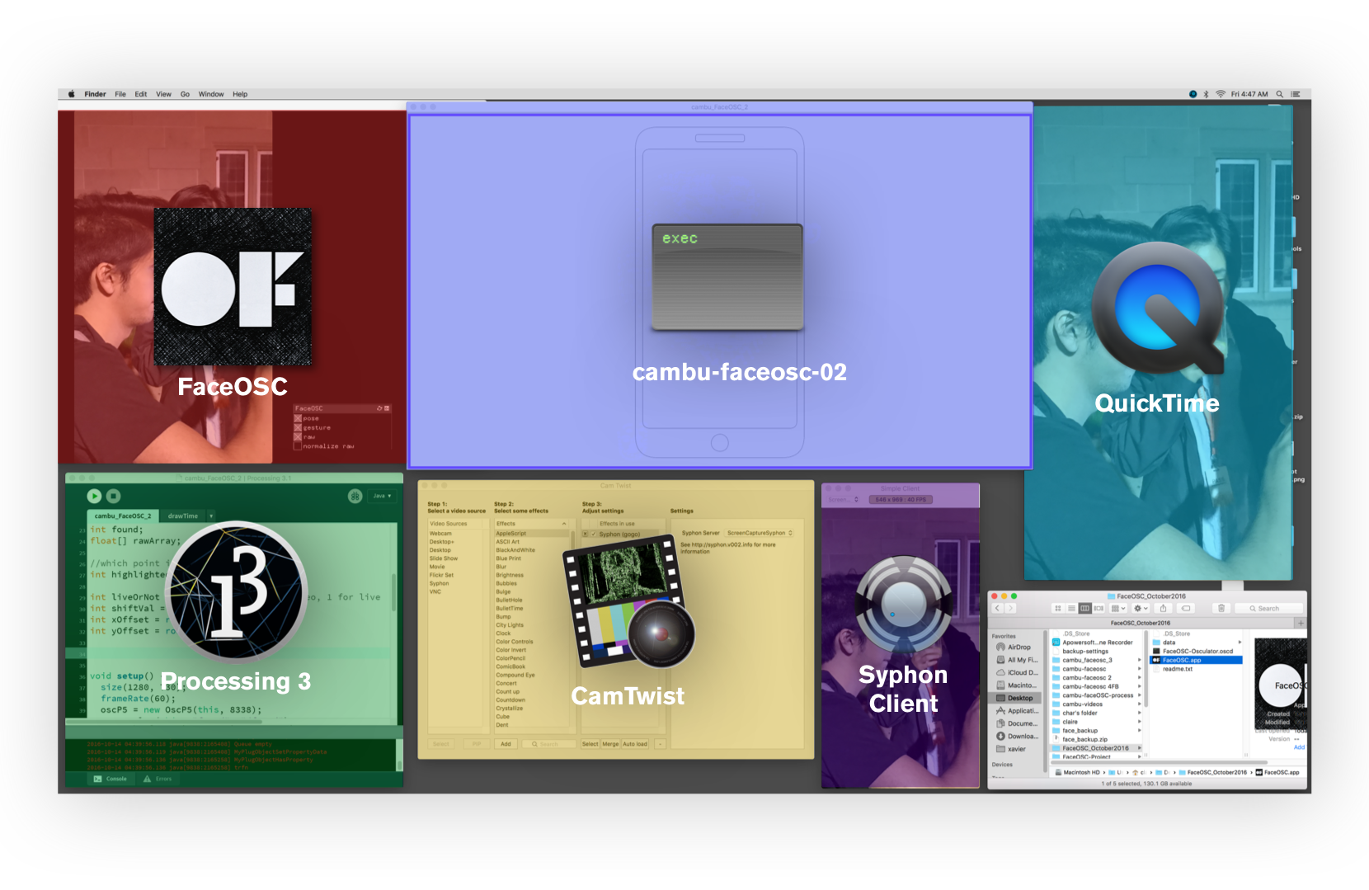
Task: Click the Bluetooth menu bar icon
Action: (1206, 94)
